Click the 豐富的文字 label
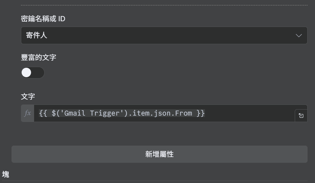Viewport: 315px width, 183px height. coord(38,57)
